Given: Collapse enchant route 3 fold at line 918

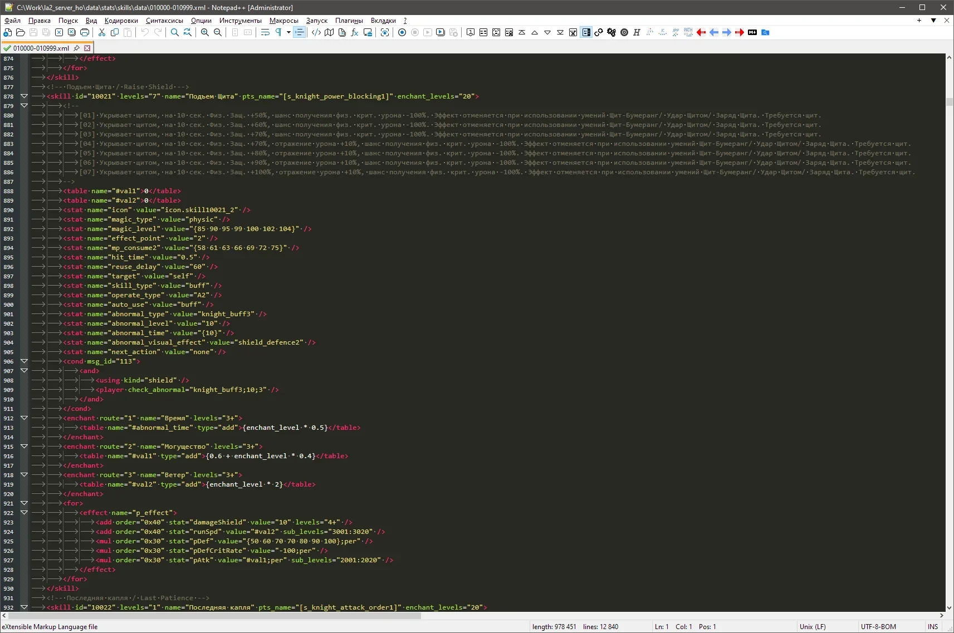Looking at the screenshot, I should [x=24, y=475].
